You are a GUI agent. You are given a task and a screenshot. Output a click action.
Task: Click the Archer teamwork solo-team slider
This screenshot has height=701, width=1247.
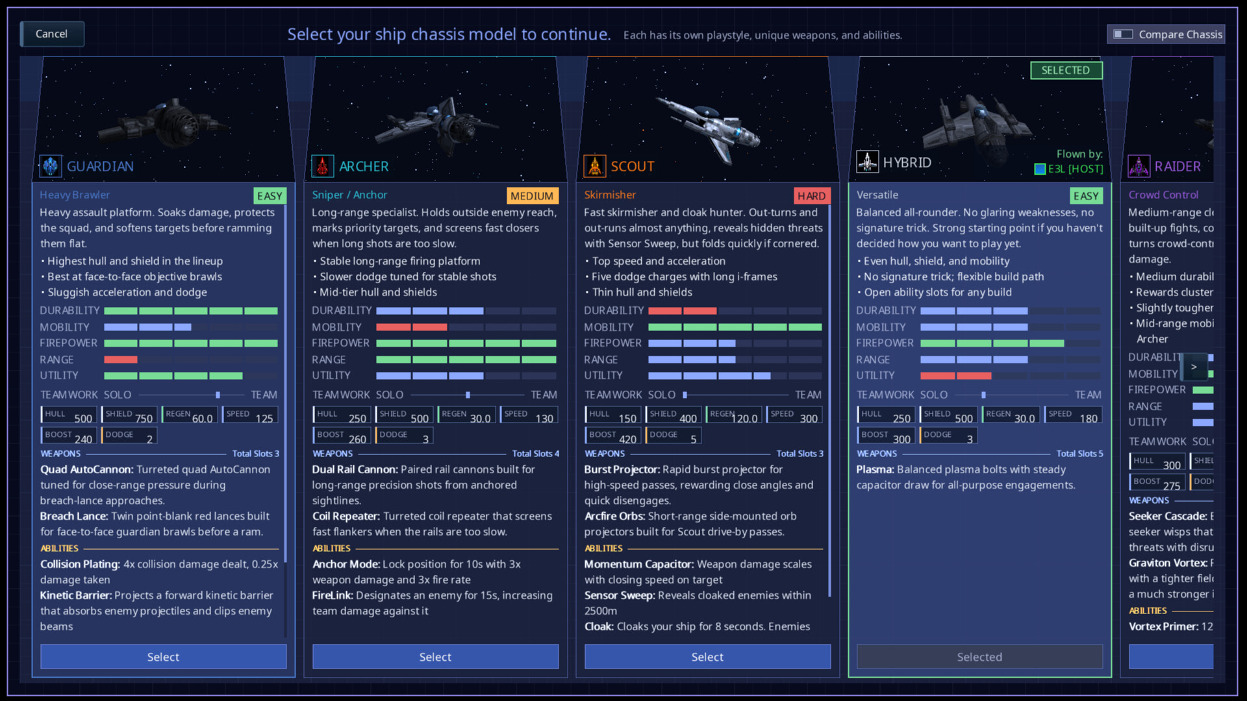467,395
